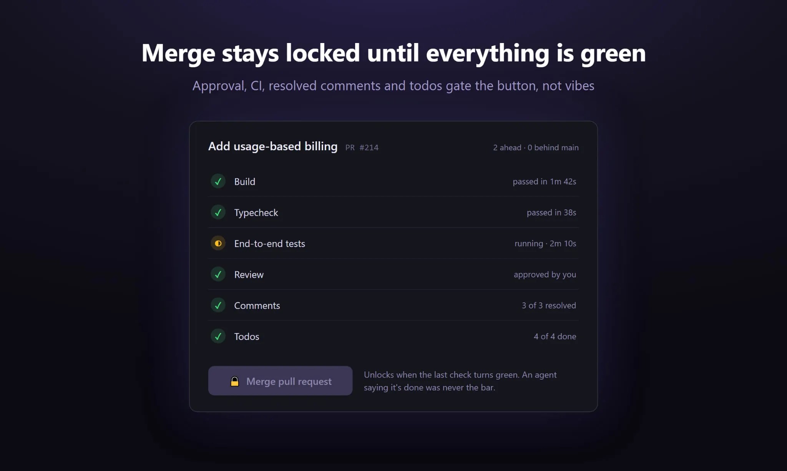Click the 'approved by you' review status

click(545, 275)
